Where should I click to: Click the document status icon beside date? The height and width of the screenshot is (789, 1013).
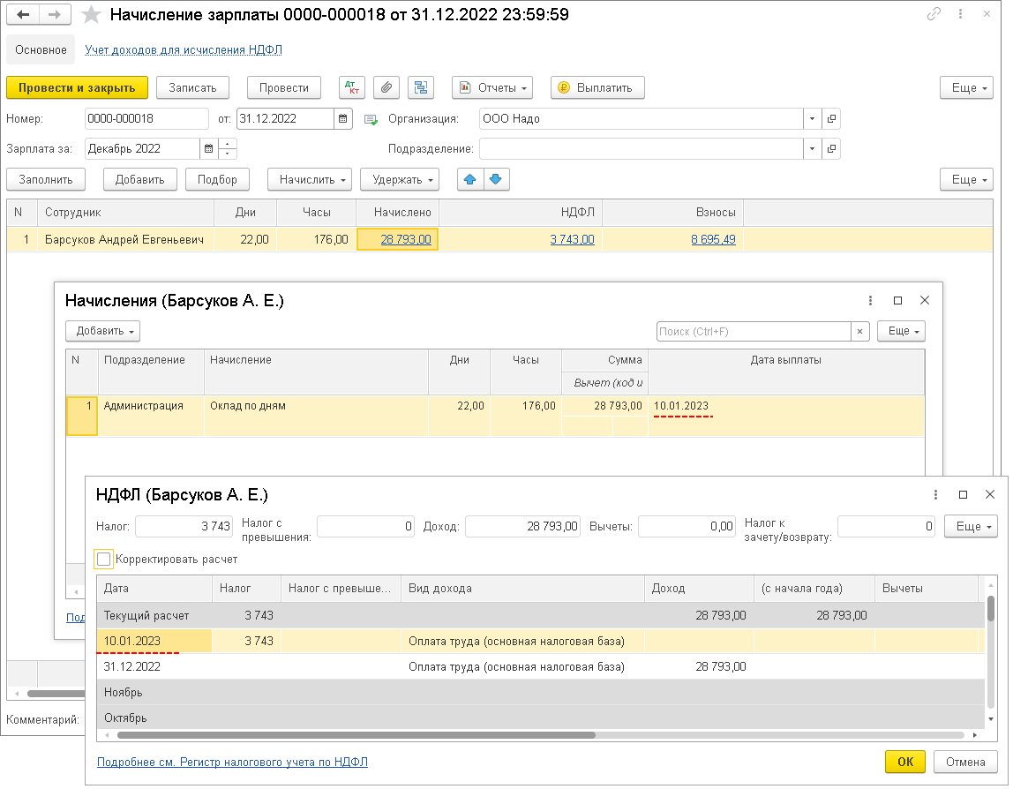pyautogui.click(x=371, y=119)
